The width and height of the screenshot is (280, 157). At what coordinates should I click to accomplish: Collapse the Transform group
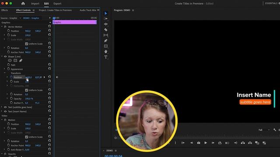tap(5, 73)
